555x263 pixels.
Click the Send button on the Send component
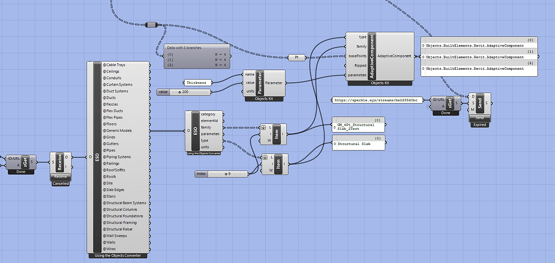480,117
